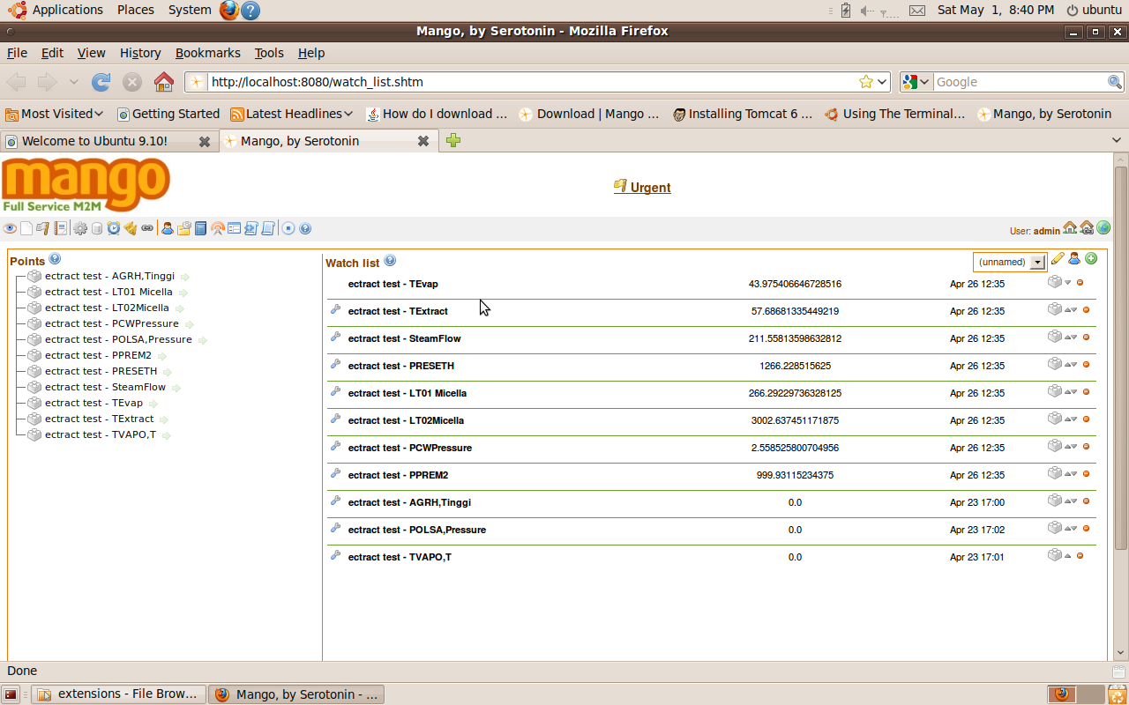Viewport: 1129px width, 705px height.
Task: Open graphical views with the blank page icon
Action: point(26,227)
